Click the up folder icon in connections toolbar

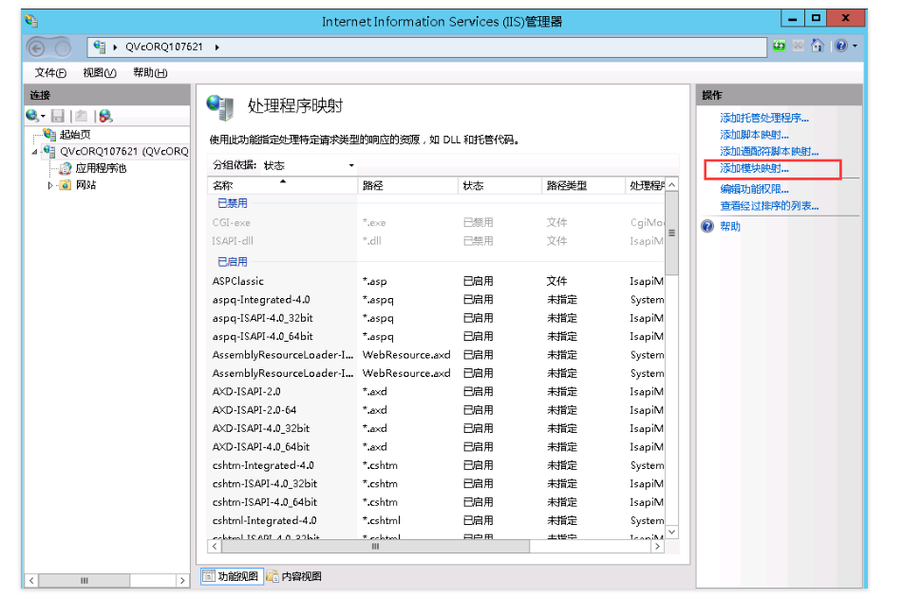coord(81,116)
